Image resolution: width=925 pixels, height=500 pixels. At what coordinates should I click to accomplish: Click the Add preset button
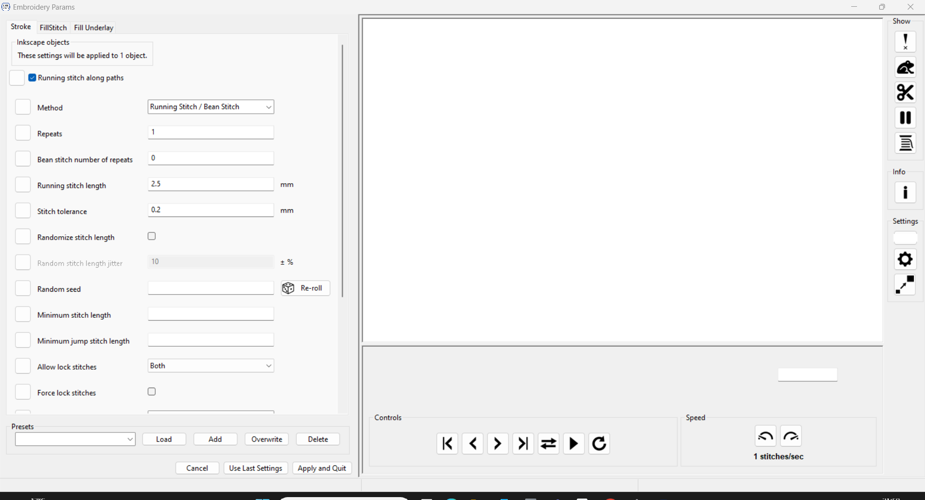pos(215,439)
